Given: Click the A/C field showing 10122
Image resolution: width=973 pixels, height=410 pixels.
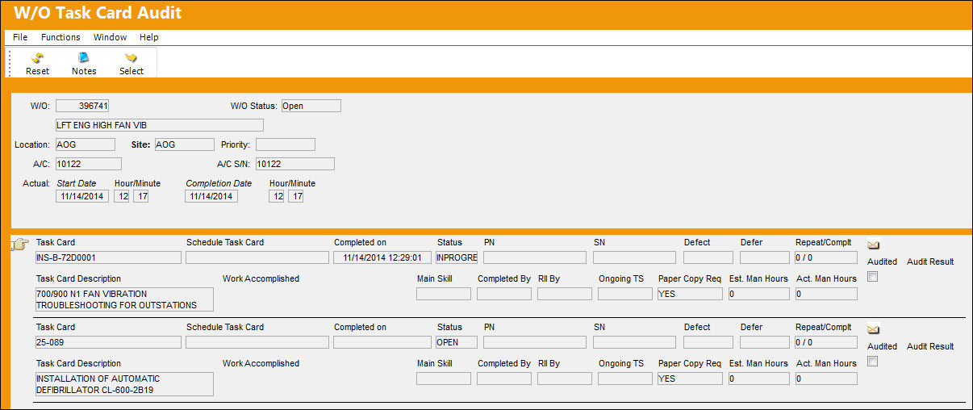Looking at the screenshot, I should (89, 164).
